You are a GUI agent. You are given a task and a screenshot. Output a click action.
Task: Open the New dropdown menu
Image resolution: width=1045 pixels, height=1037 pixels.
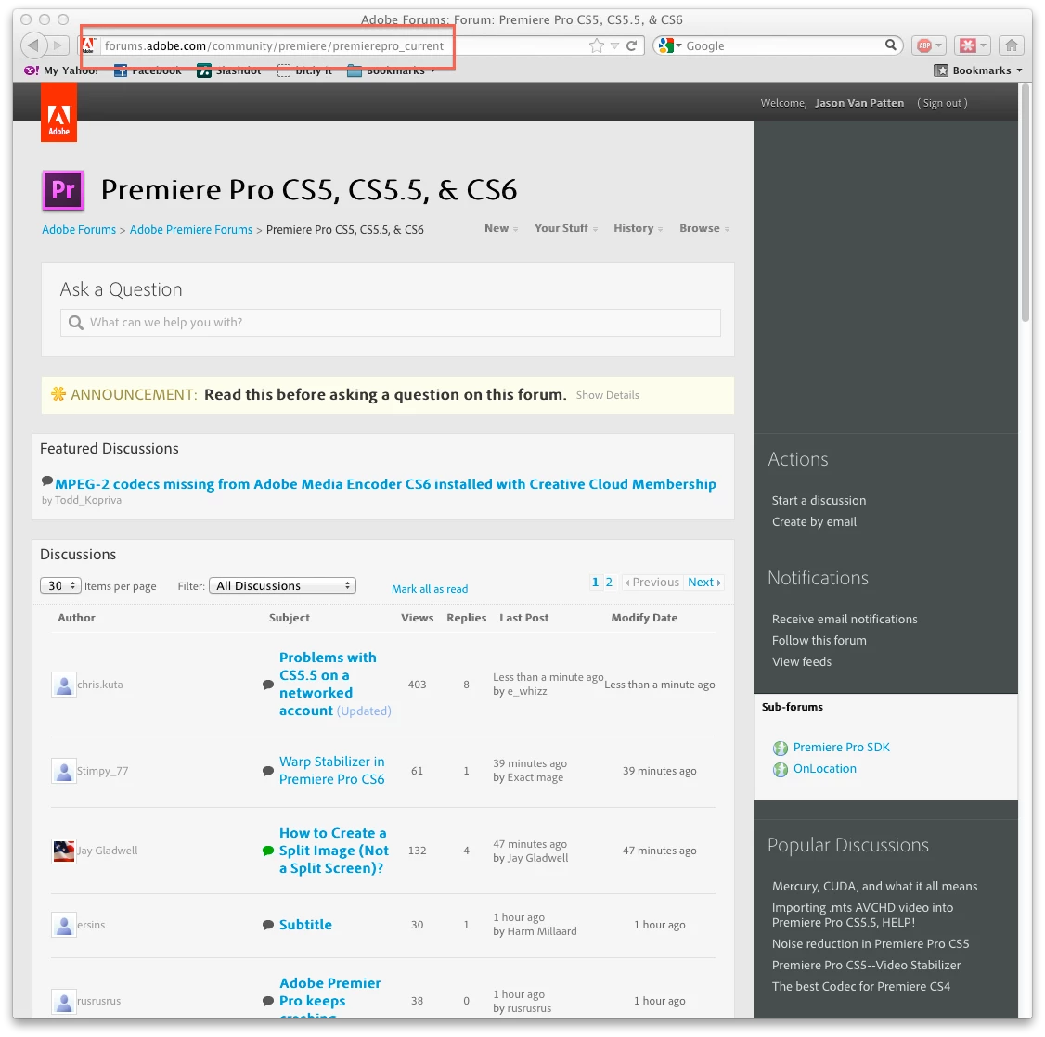pos(501,228)
